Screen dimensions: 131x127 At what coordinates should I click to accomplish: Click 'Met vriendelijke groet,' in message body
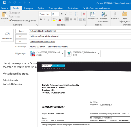tap(16, 74)
